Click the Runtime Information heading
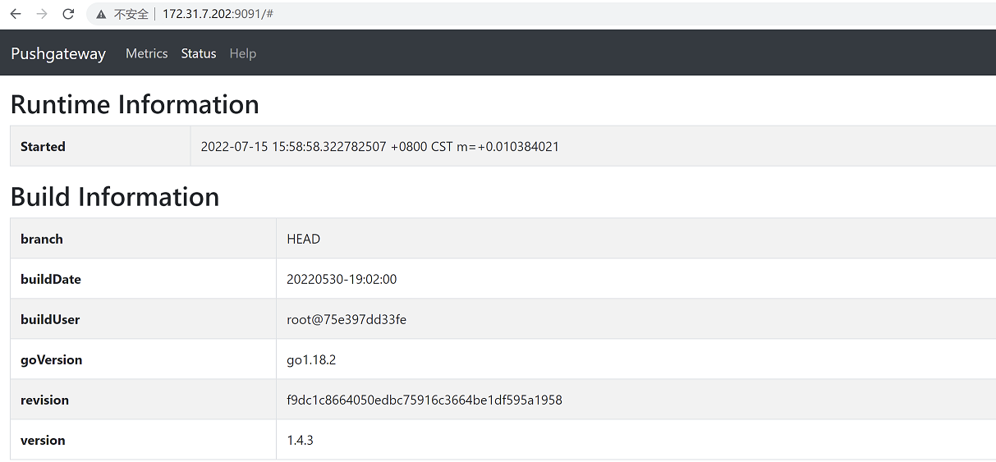The height and width of the screenshot is (462, 996). click(x=135, y=104)
